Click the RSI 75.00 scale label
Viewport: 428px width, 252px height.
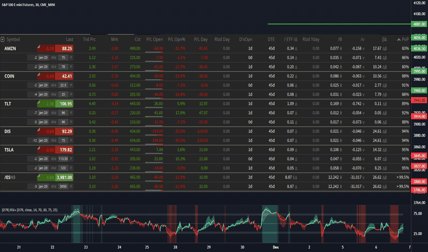[417, 214]
